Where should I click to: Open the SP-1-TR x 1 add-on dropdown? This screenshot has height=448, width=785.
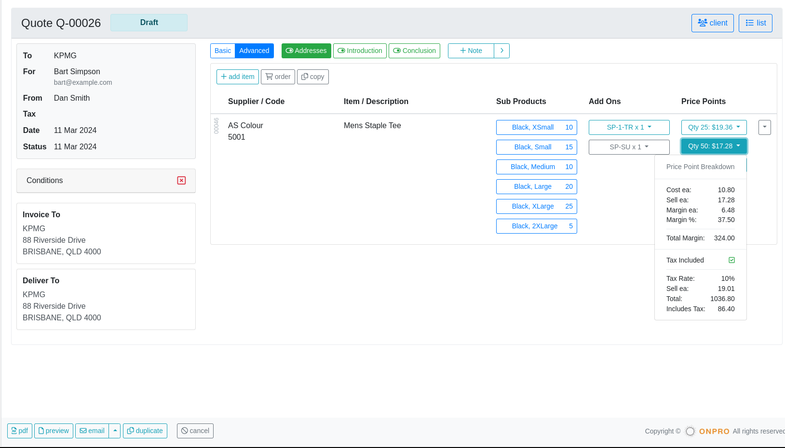[x=629, y=127]
